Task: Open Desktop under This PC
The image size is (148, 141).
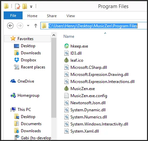Action: (x=28, y=117)
